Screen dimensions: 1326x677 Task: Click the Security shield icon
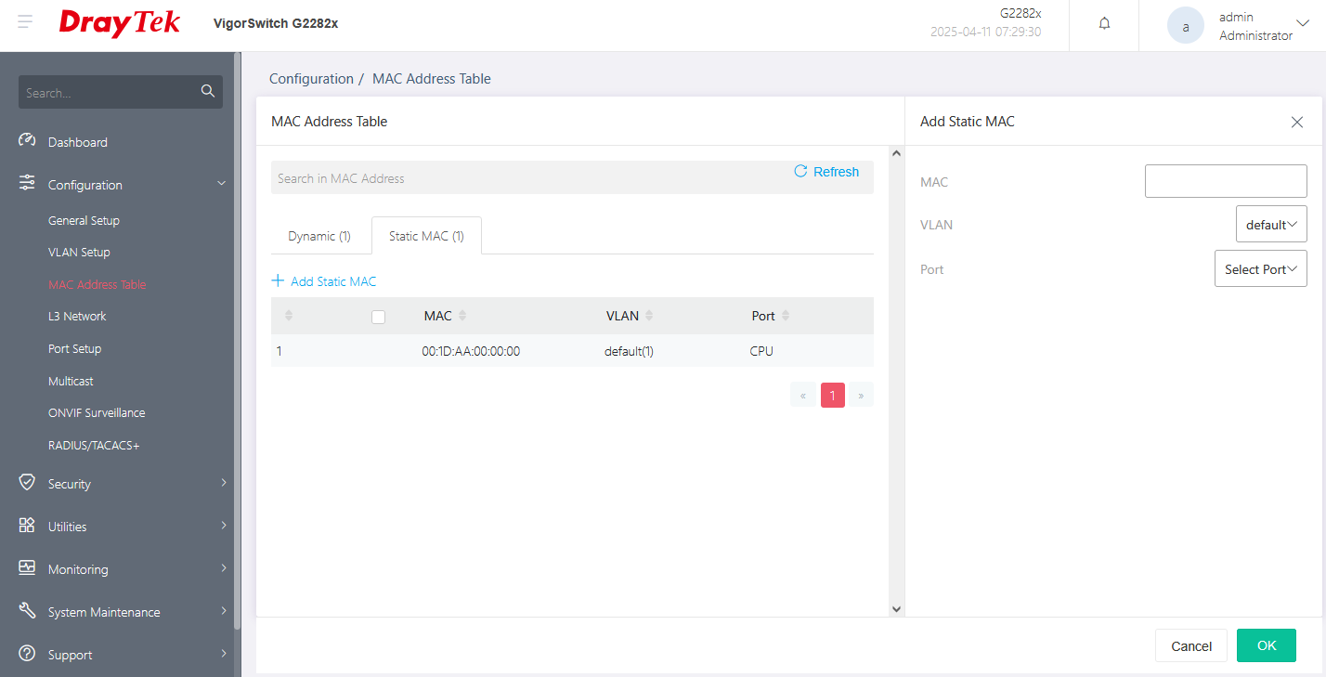point(27,483)
